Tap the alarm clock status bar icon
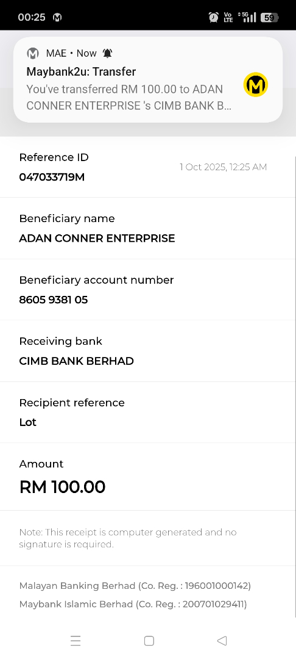This screenshot has width=296, height=659. coord(213,17)
